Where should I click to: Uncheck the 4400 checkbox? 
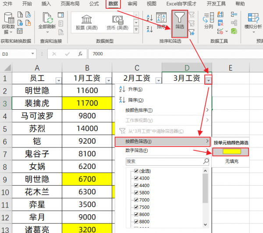[136, 186]
